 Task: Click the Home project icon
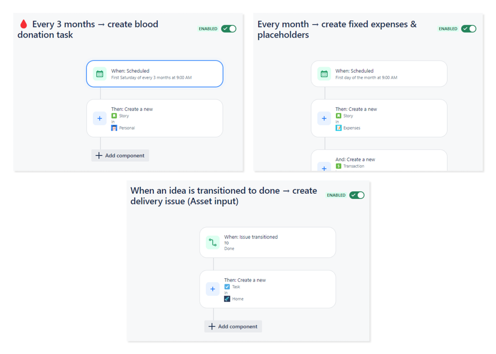point(227,299)
